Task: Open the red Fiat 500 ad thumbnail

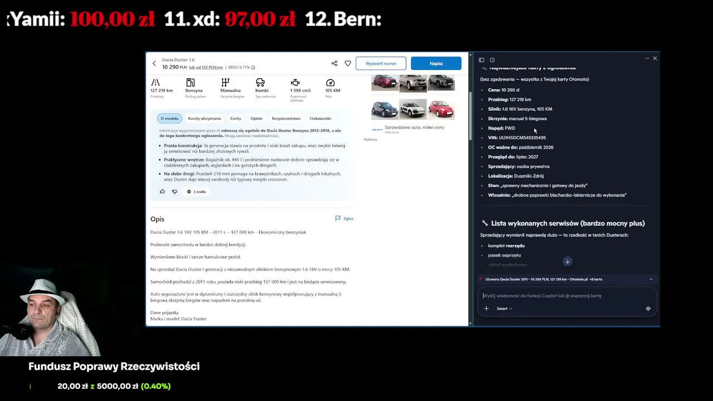Action: click(441, 110)
